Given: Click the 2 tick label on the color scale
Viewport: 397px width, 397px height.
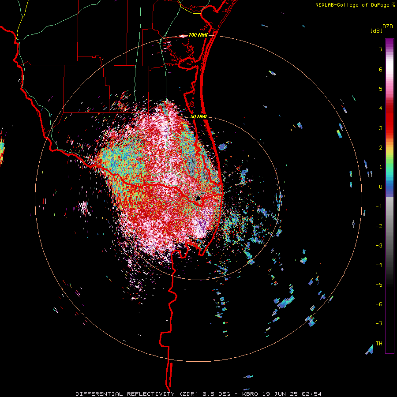Looking at the screenshot, I should (x=381, y=148).
